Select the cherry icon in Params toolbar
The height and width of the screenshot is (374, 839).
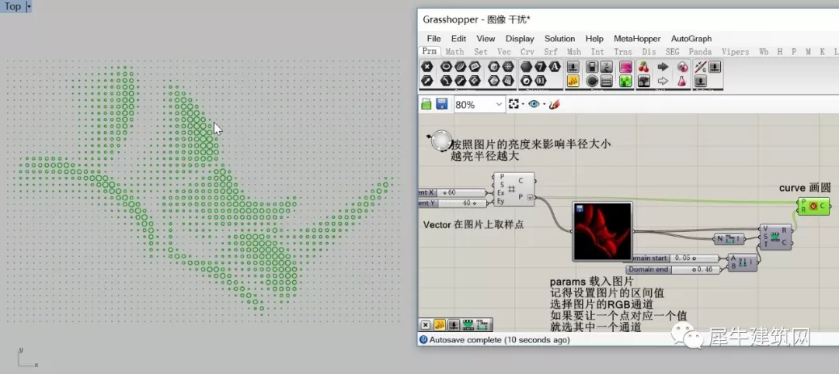644,67
